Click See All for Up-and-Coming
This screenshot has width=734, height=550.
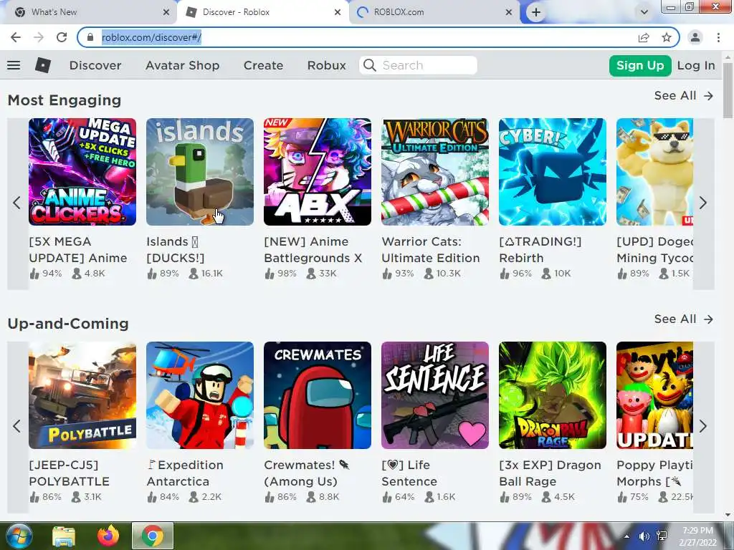(683, 319)
